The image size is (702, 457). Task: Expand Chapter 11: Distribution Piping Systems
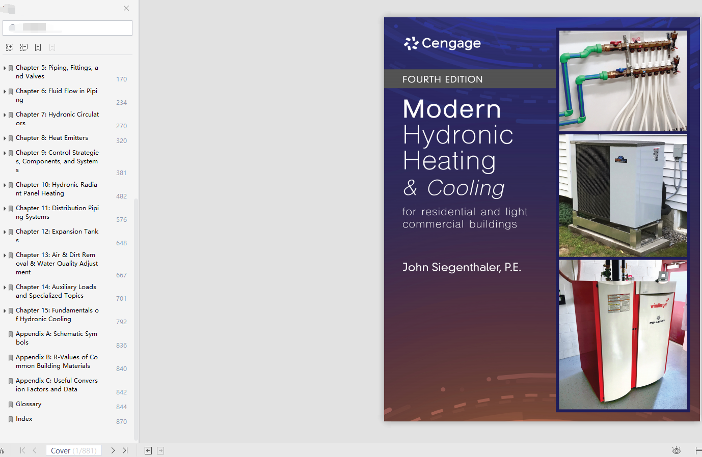pyautogui.click(x=5, y=208)
